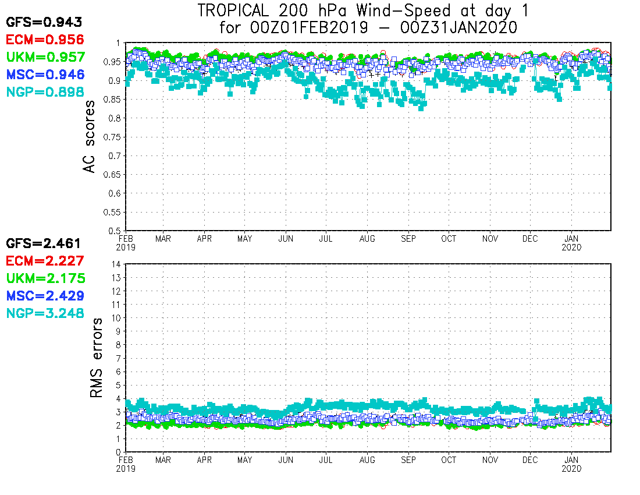Select the red "ECM=2.227" legend entry
The width and height of the screenshot is (640, 495).
pyautogui.click(x=45, y=261)
